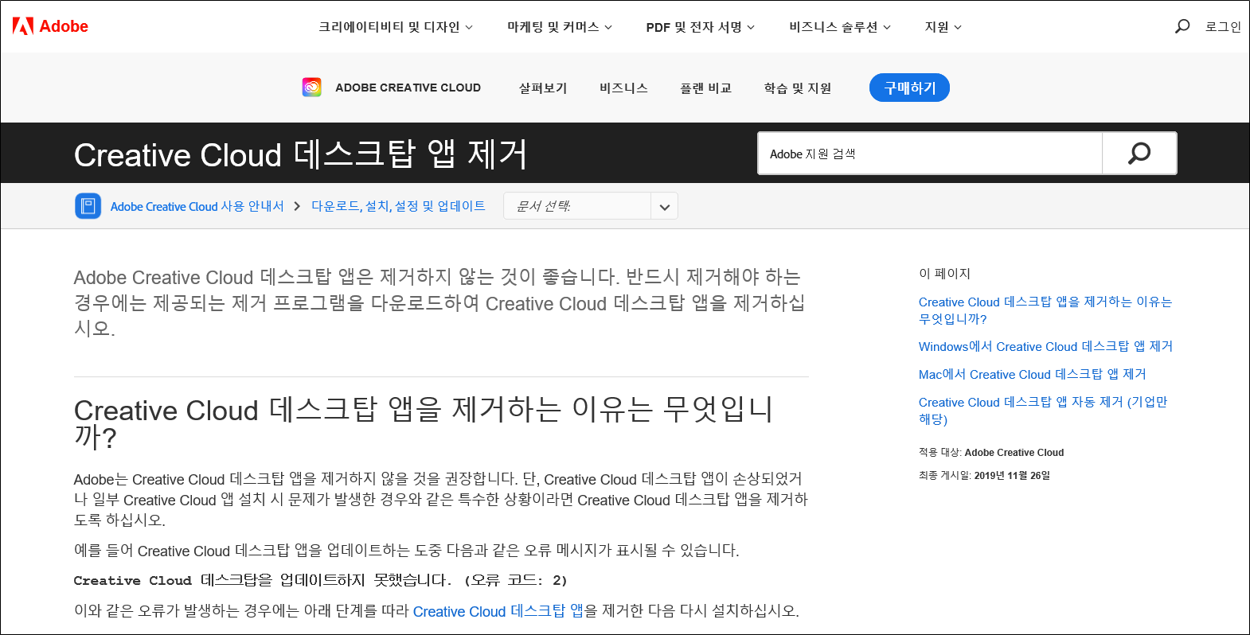Image resolution: width=1250 pixels, height=635 pixels.
Task: Expand the 지원 menu
Action: click(x=943, y=27)
